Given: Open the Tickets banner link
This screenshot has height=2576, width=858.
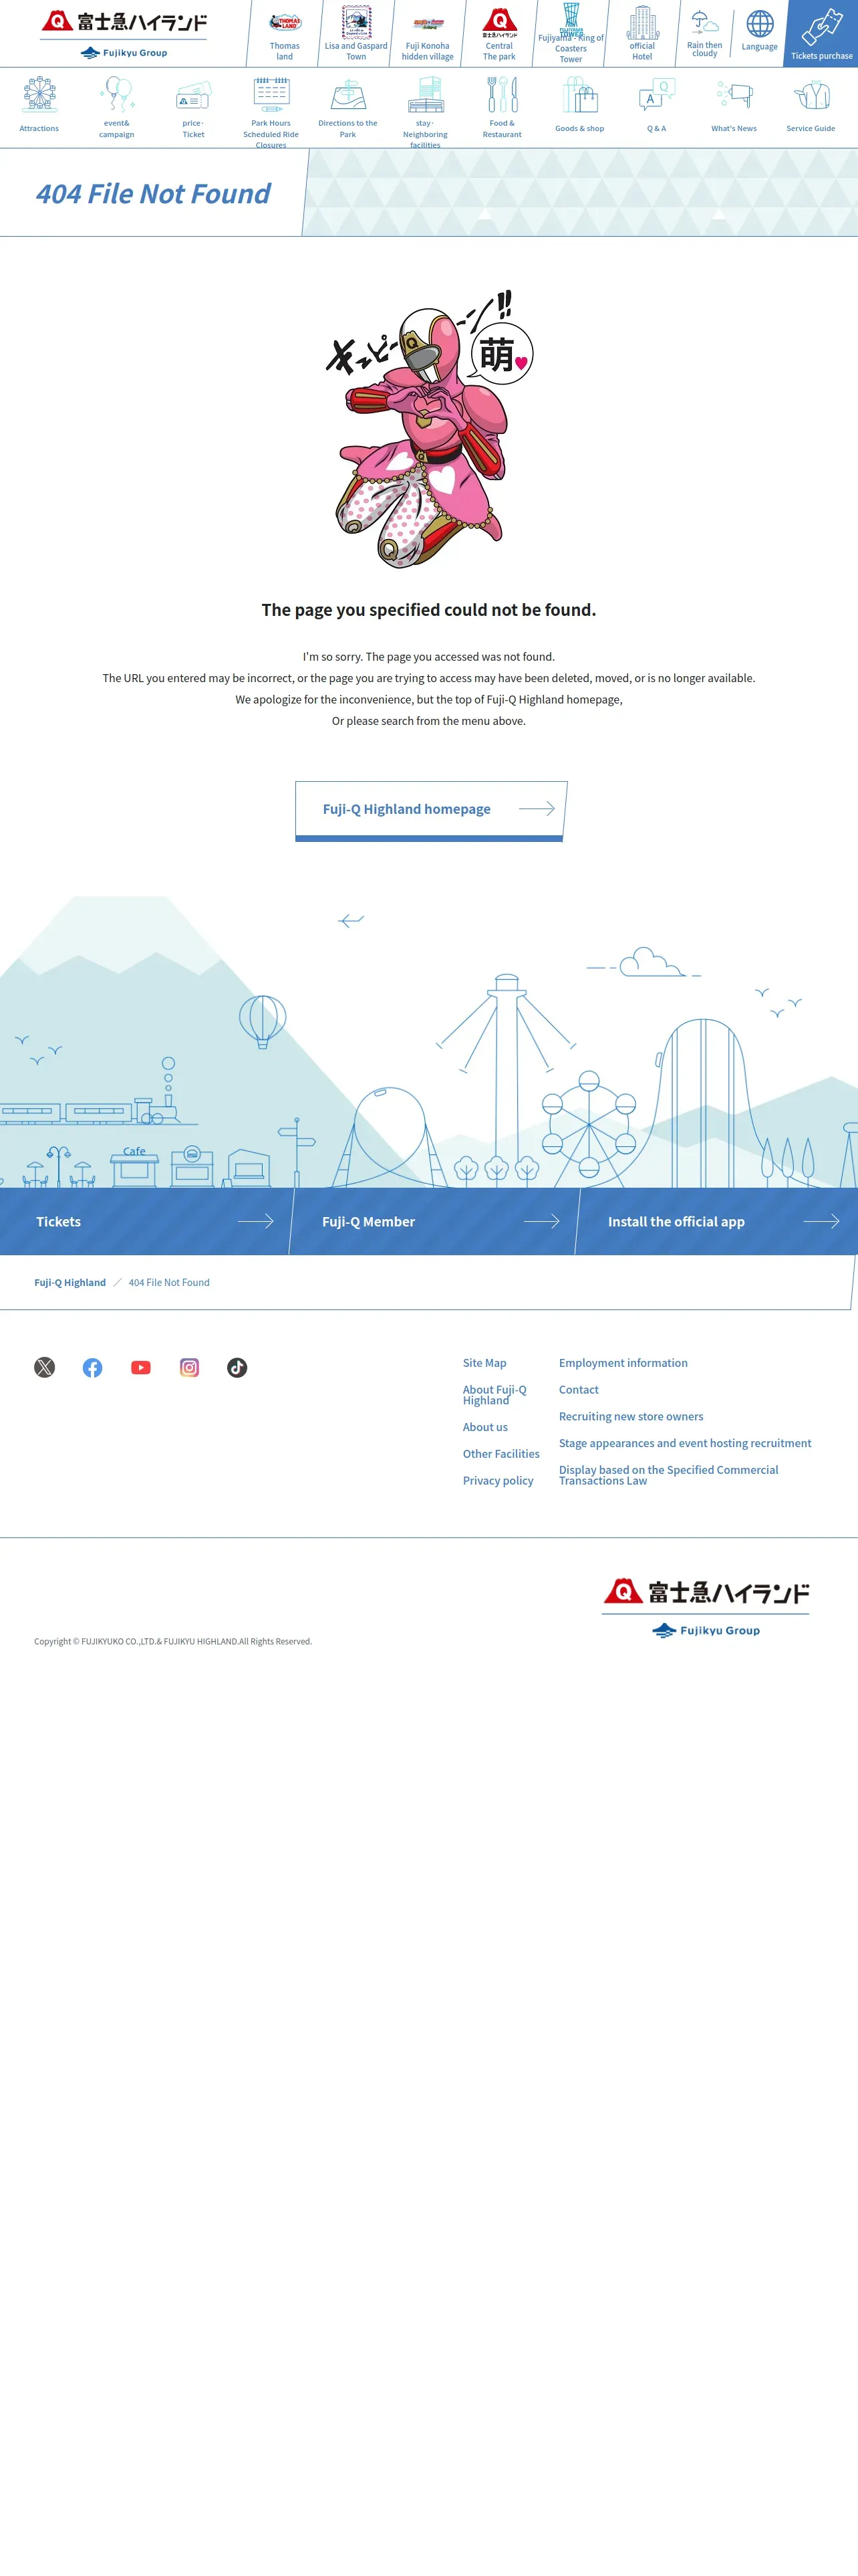Looking at the screenshot, I should click(x=145, y=1221).
